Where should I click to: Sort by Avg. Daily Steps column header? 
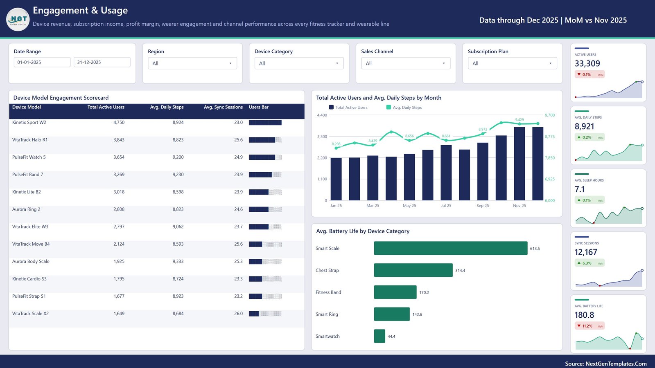click(167, 107)
